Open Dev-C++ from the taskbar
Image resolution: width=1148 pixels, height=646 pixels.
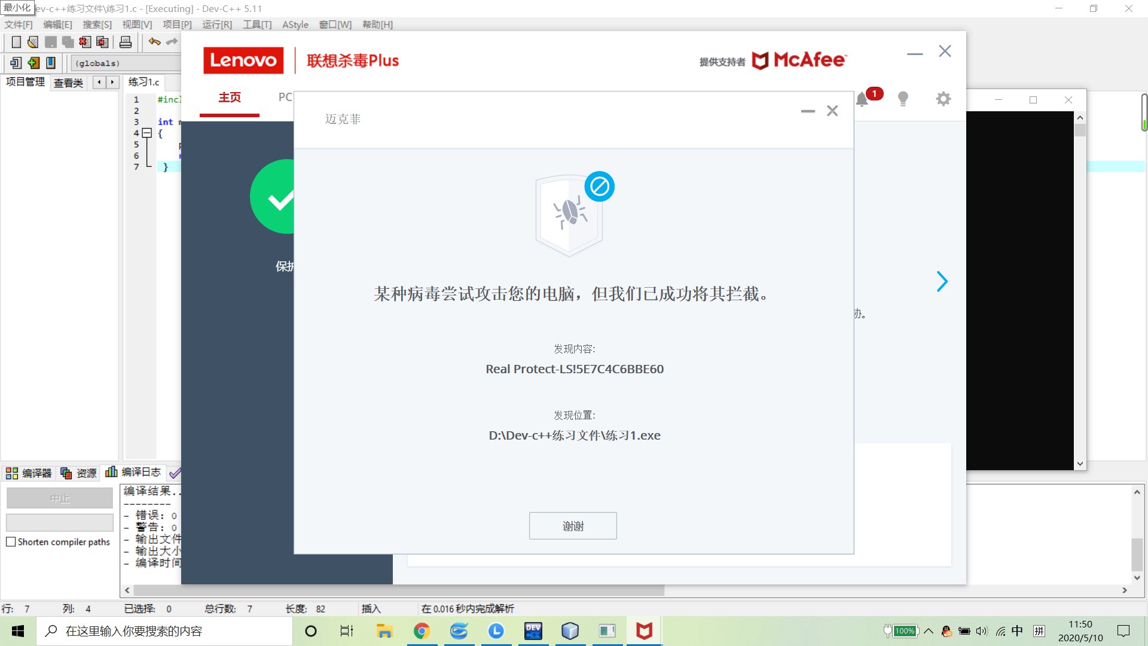tap(533, 631)
